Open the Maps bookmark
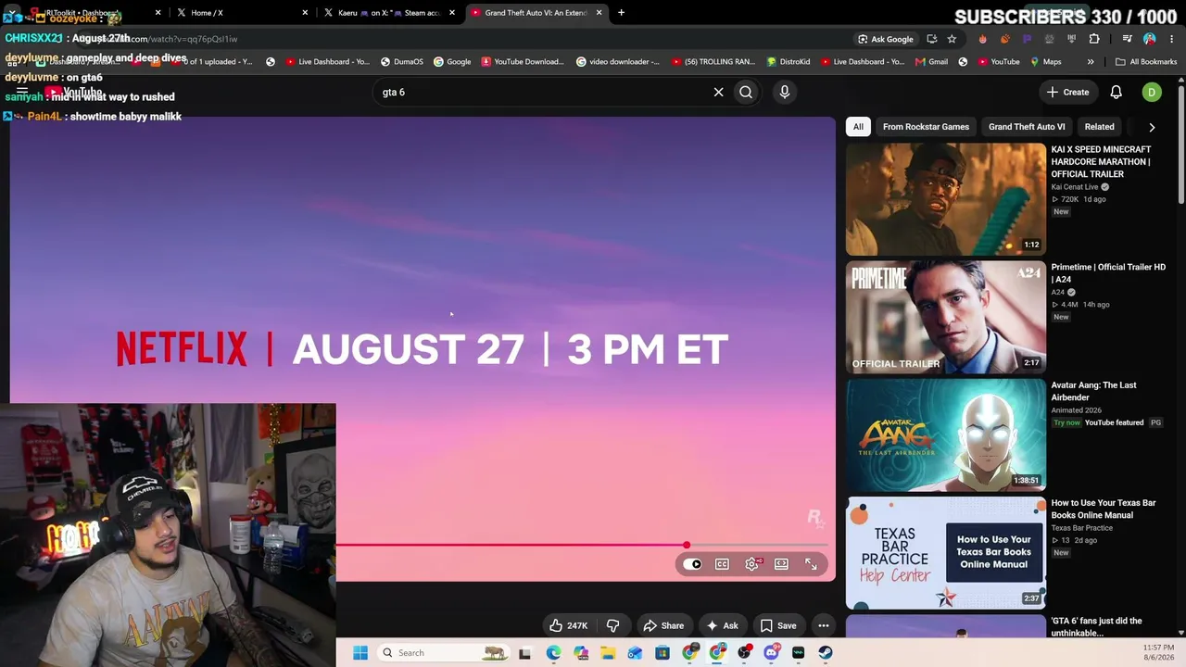Viewport: 1186px width, 667px height. (1044, 62)
